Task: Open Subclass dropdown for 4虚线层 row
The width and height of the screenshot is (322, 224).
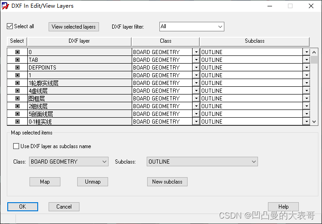Action: coord(307,90)
